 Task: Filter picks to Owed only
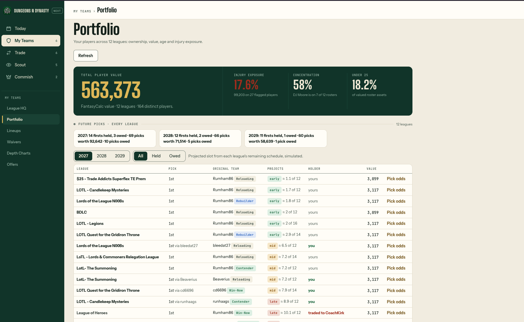pyautogui.click(x=175, y=156)
